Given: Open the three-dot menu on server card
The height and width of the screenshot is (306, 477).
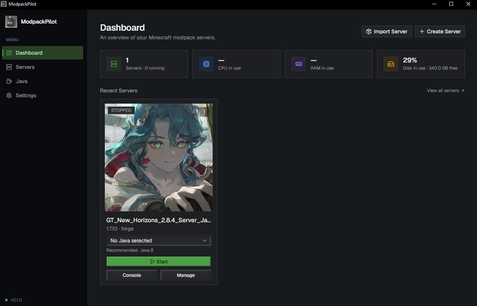Looking at the screenshot, I should (204, 111).
